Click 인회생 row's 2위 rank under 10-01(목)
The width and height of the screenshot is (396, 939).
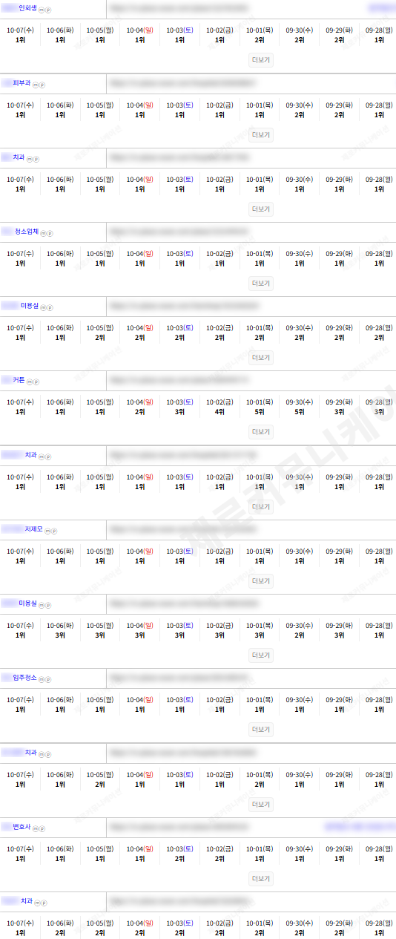pyautogui.click(x=260, y=40)
